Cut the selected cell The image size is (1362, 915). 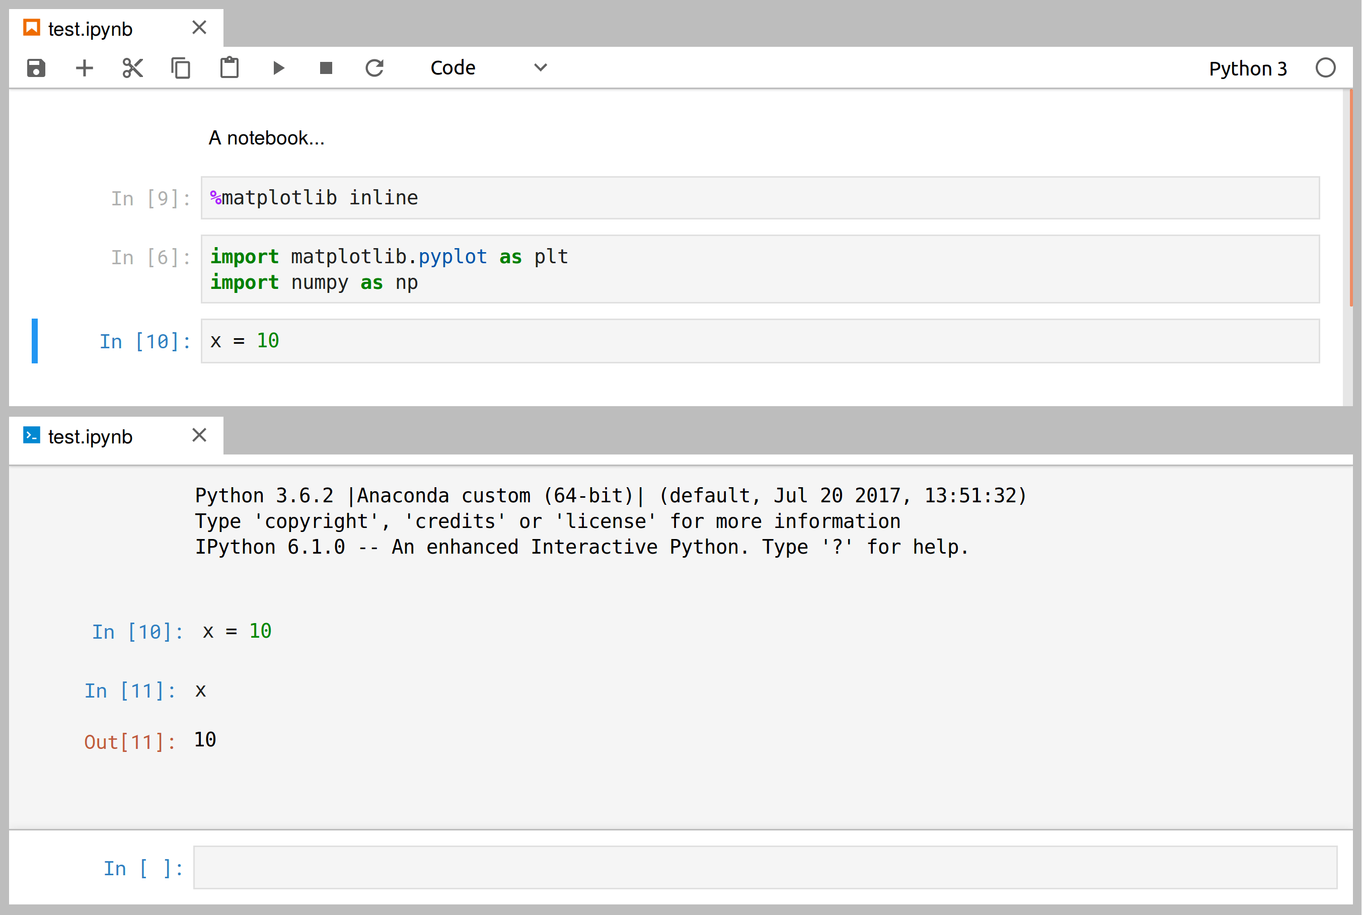(x=132, y=67)
